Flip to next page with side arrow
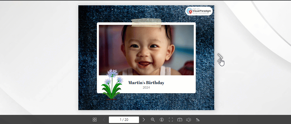Screen dimensions: 291x124 tap(220, 57)
